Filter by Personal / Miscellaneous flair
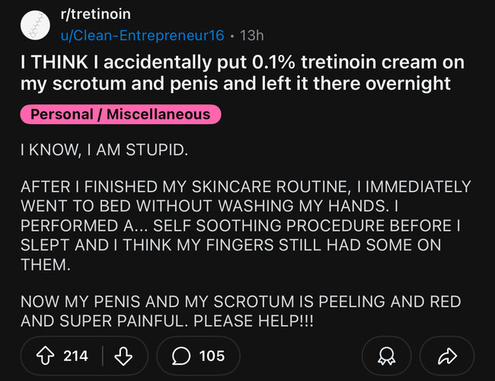 120,115
